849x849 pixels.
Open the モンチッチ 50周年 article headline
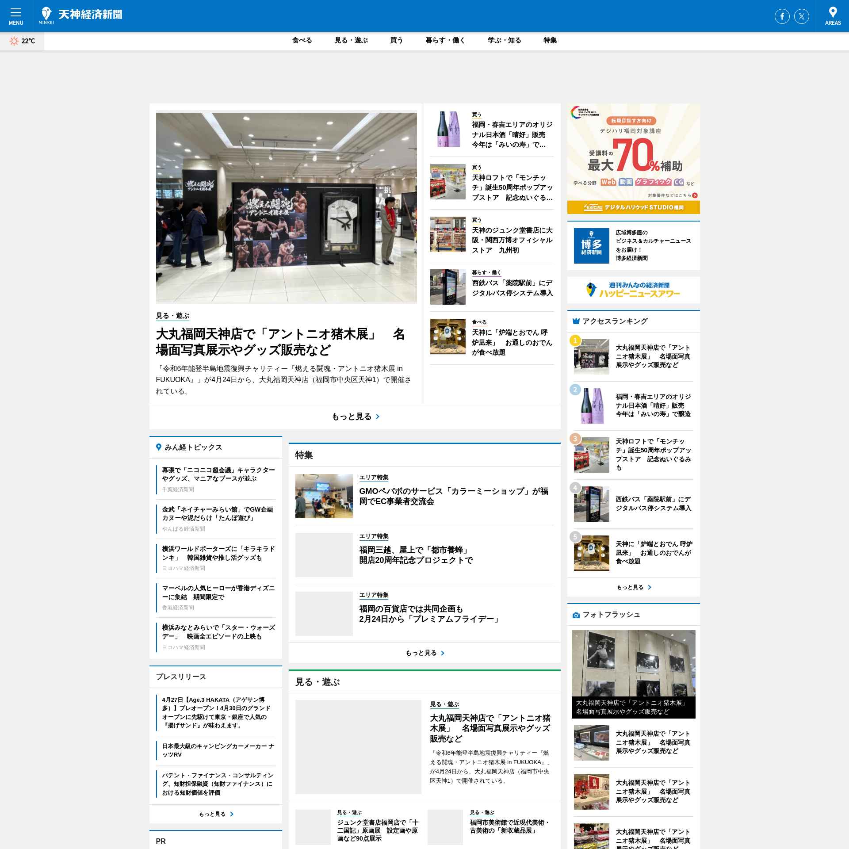click(x=512, y=187)
